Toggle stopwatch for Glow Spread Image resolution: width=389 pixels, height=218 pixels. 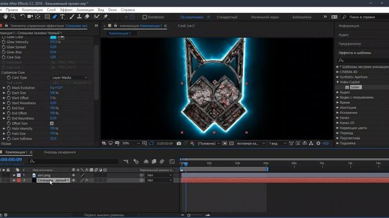coord(4,47)
